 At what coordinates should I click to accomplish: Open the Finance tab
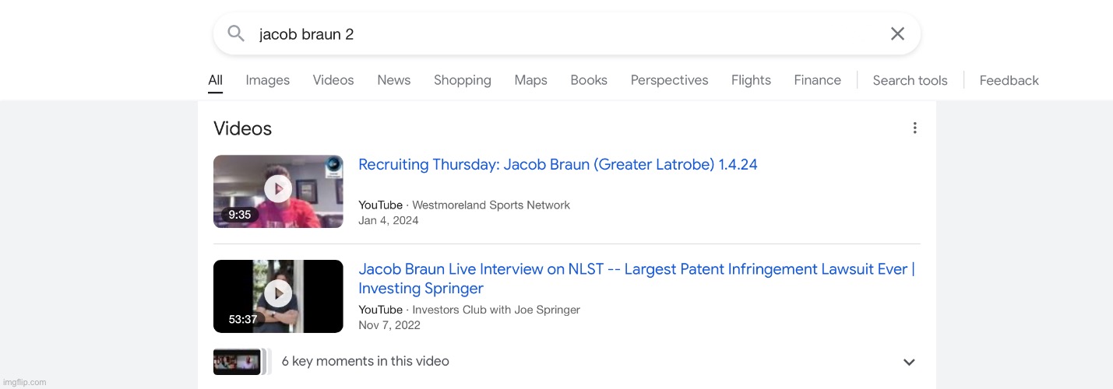point(817,80)
